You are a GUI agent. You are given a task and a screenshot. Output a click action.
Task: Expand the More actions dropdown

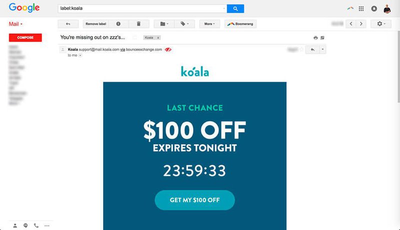pos(209,24)
